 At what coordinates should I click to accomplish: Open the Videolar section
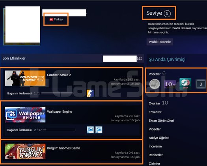click(x=155, y=129)
